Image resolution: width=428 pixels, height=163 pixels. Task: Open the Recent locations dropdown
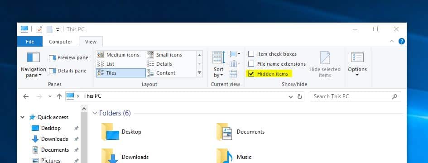(x=50, y=96)
